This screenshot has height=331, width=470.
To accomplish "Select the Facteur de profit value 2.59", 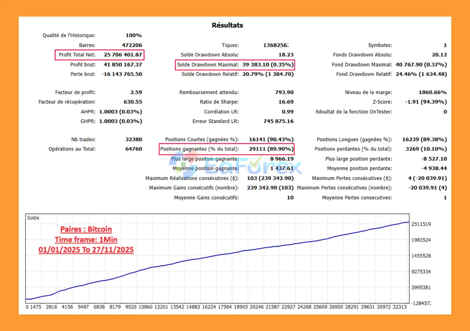I will pos(135,92).
